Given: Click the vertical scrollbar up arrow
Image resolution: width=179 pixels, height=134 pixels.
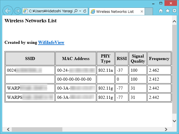Looking at the screenshot, I should click(x=174, y=21).
